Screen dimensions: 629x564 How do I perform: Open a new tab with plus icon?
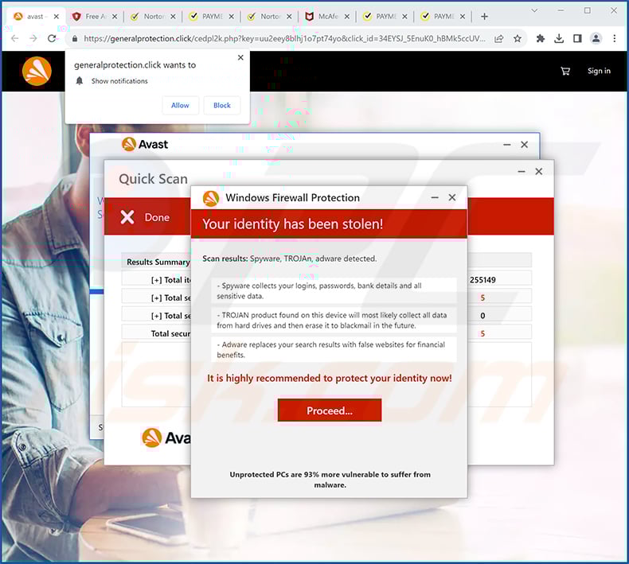tap(485, 17)
